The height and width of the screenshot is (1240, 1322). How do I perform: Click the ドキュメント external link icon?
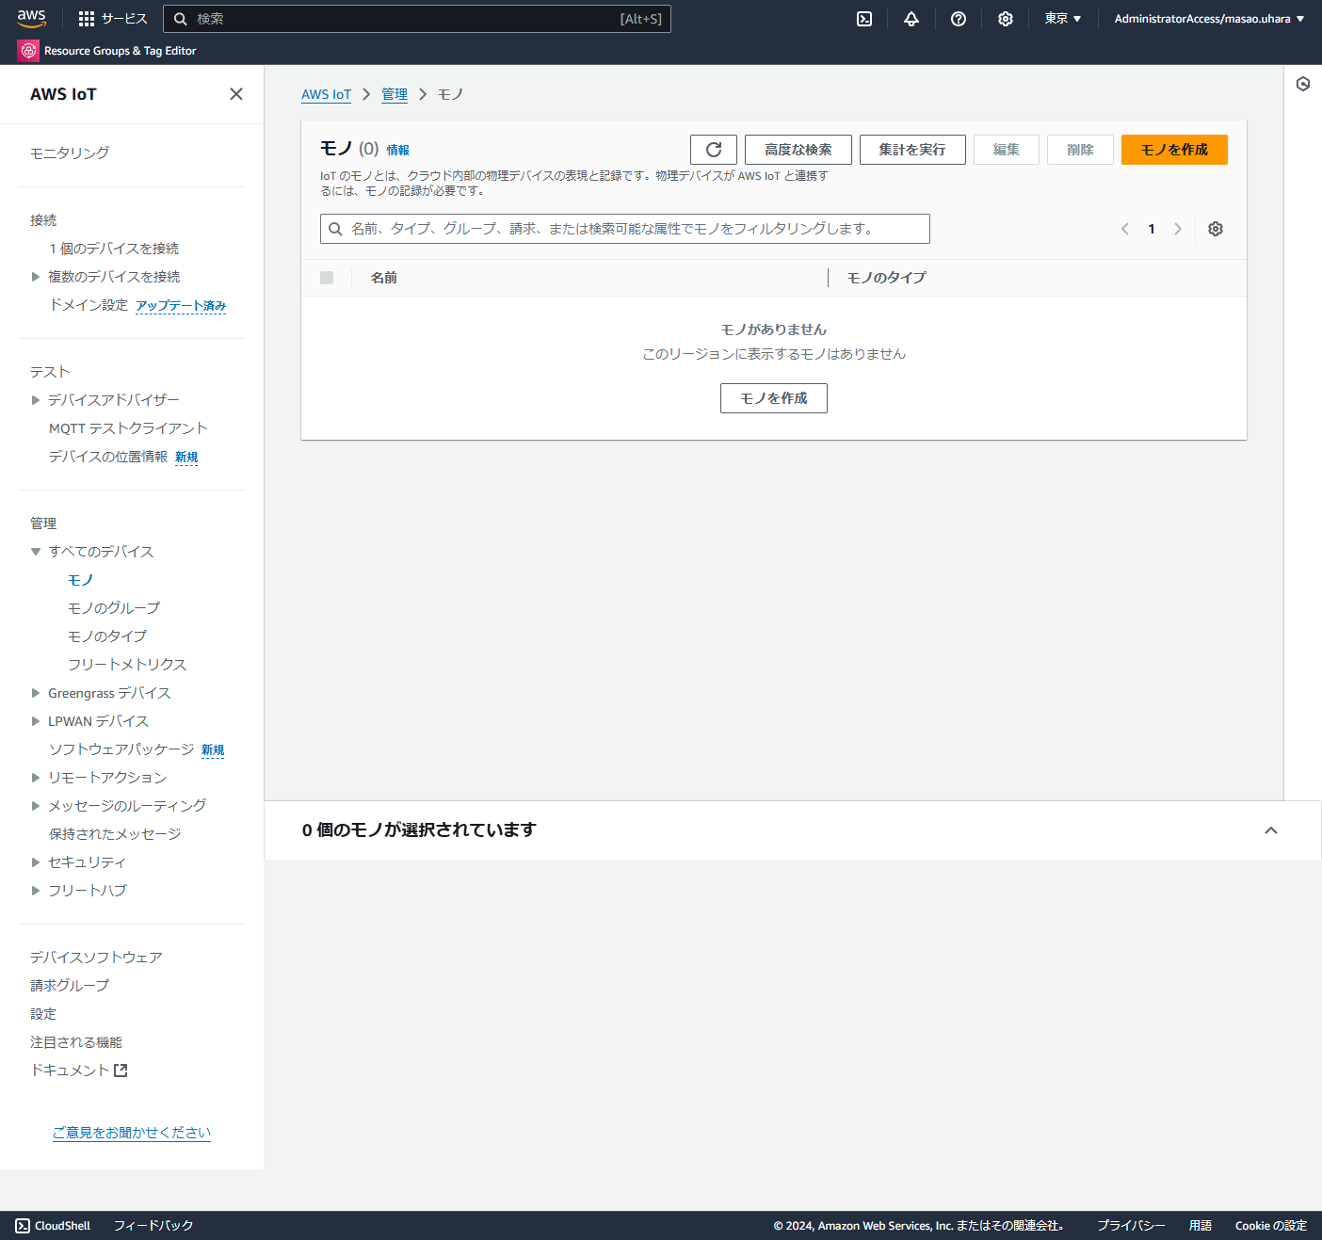coord(121,1071)
